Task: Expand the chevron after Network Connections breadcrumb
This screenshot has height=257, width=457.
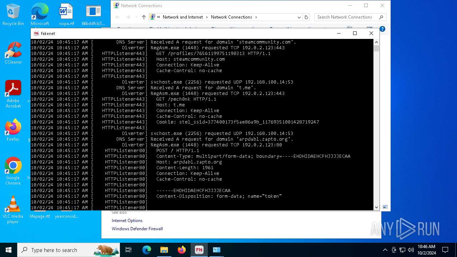Action: point(256,17)
